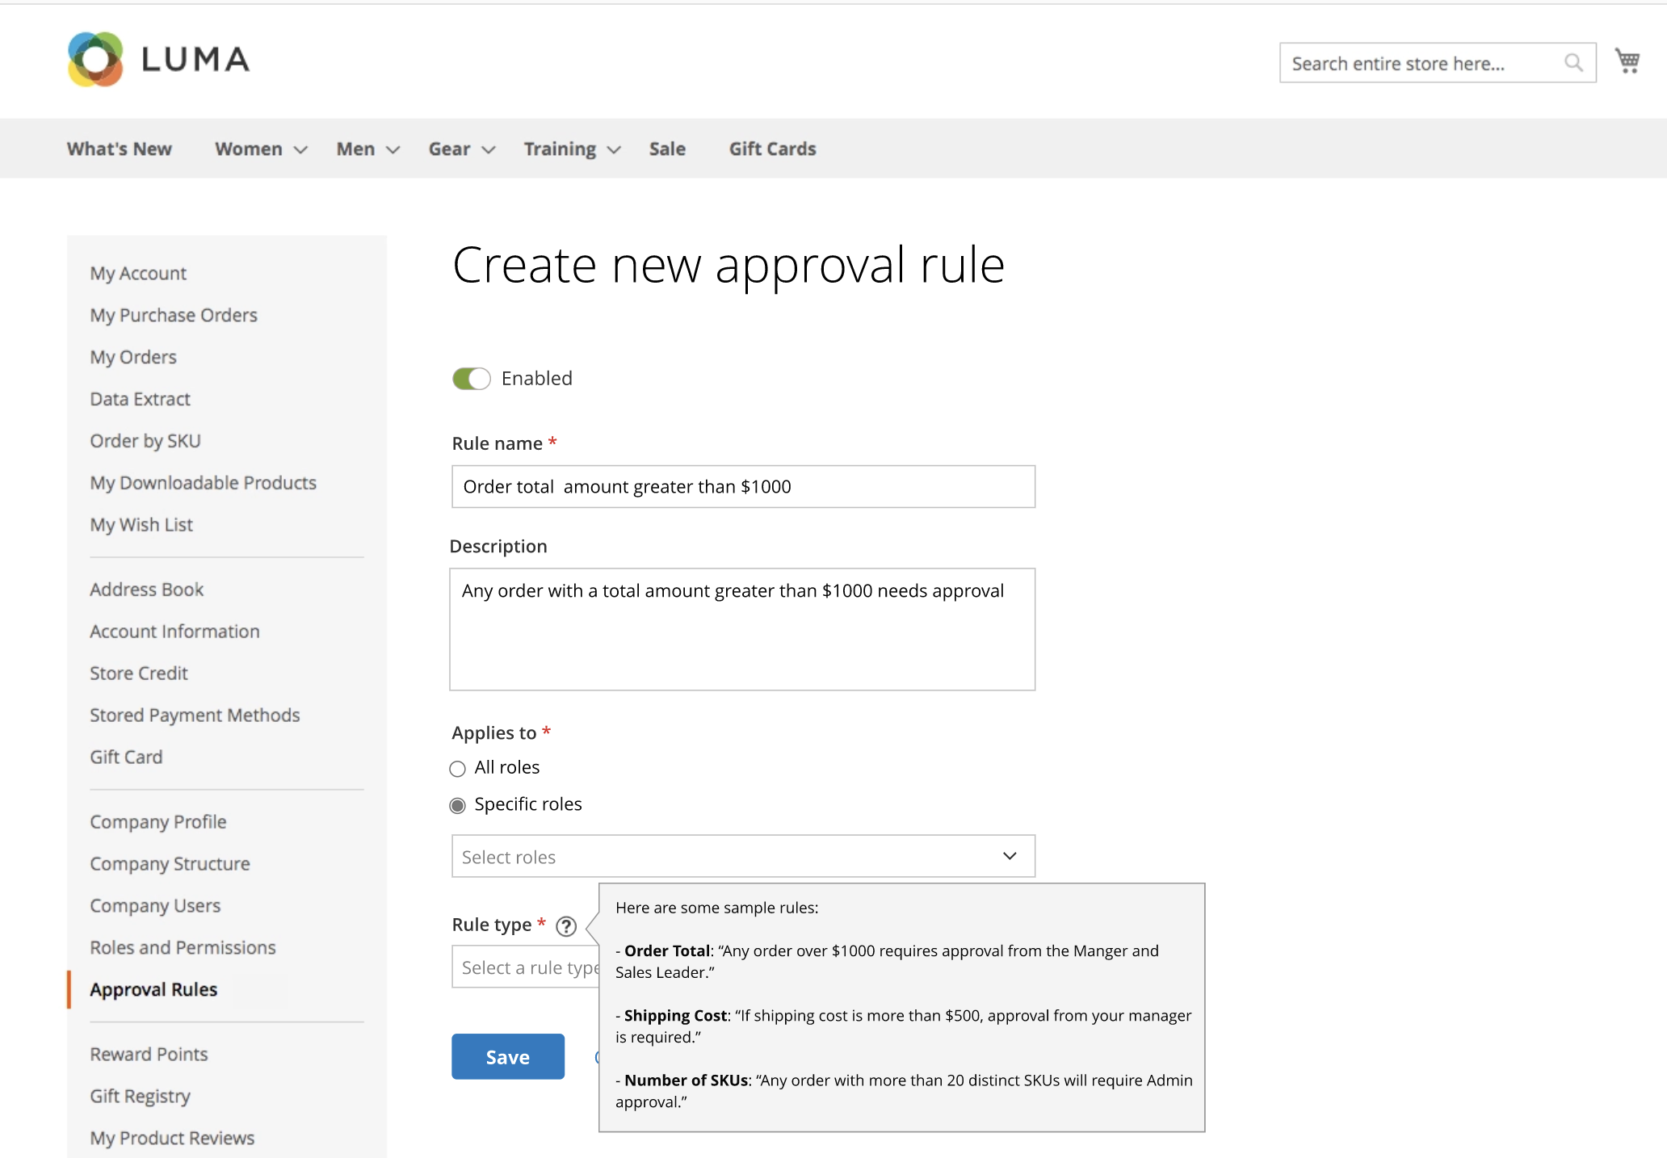Toggle the Enabled switch off
This screenshot has width=1667, height=1158.
pos(472,379)
